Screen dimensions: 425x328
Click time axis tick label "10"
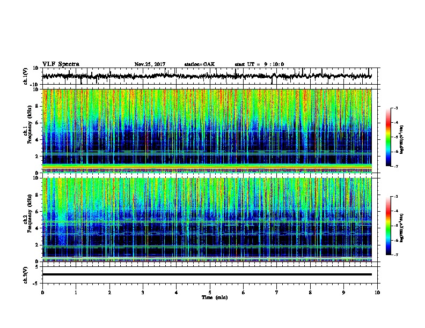(377, 293)
